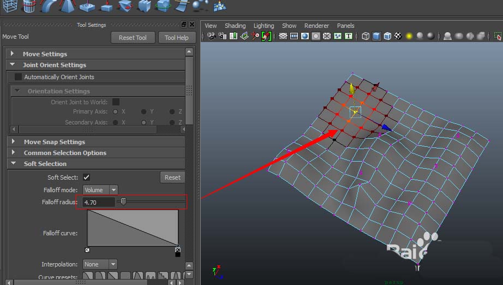The image size is (503, 285).
Task: Uncheck the Soft Select checkbox
Action: [86, 177]
